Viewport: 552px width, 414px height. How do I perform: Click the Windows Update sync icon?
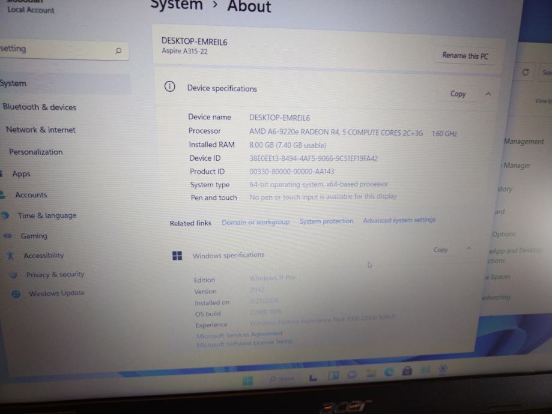pos(16,294)
